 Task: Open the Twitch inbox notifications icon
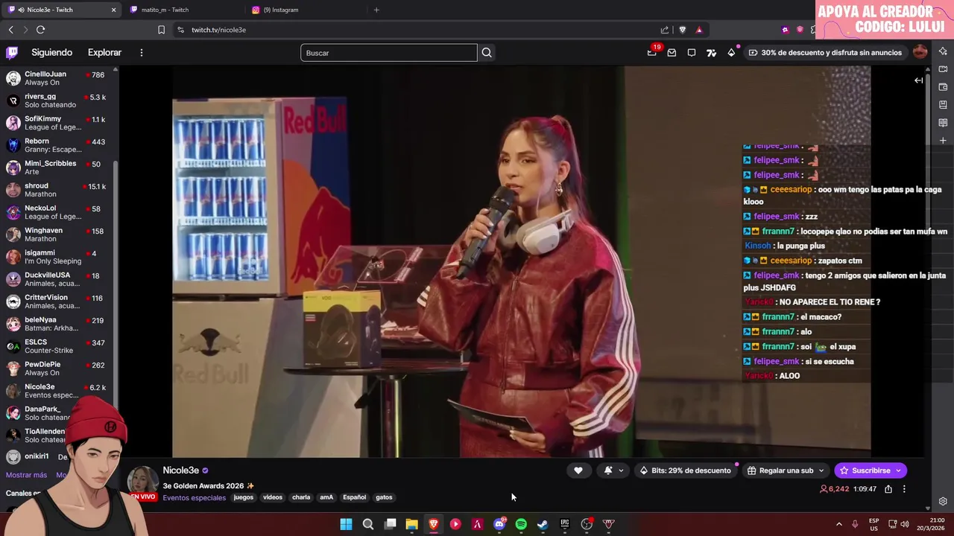click(x=672, y=53)
